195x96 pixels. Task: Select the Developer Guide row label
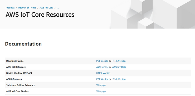15,61
